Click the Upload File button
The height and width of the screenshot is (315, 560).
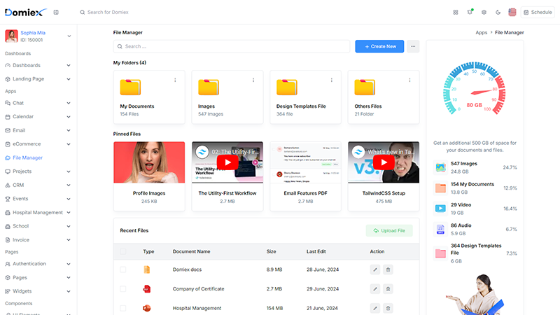pos(389,231)
